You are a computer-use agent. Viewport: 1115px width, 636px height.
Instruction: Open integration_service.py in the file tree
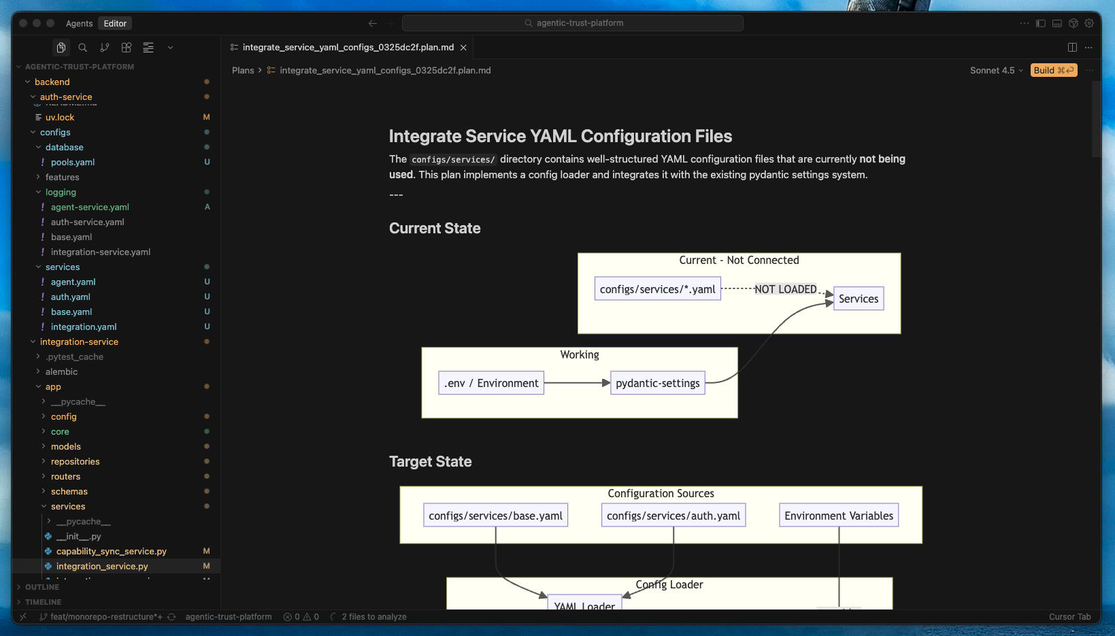click(102, 567)
